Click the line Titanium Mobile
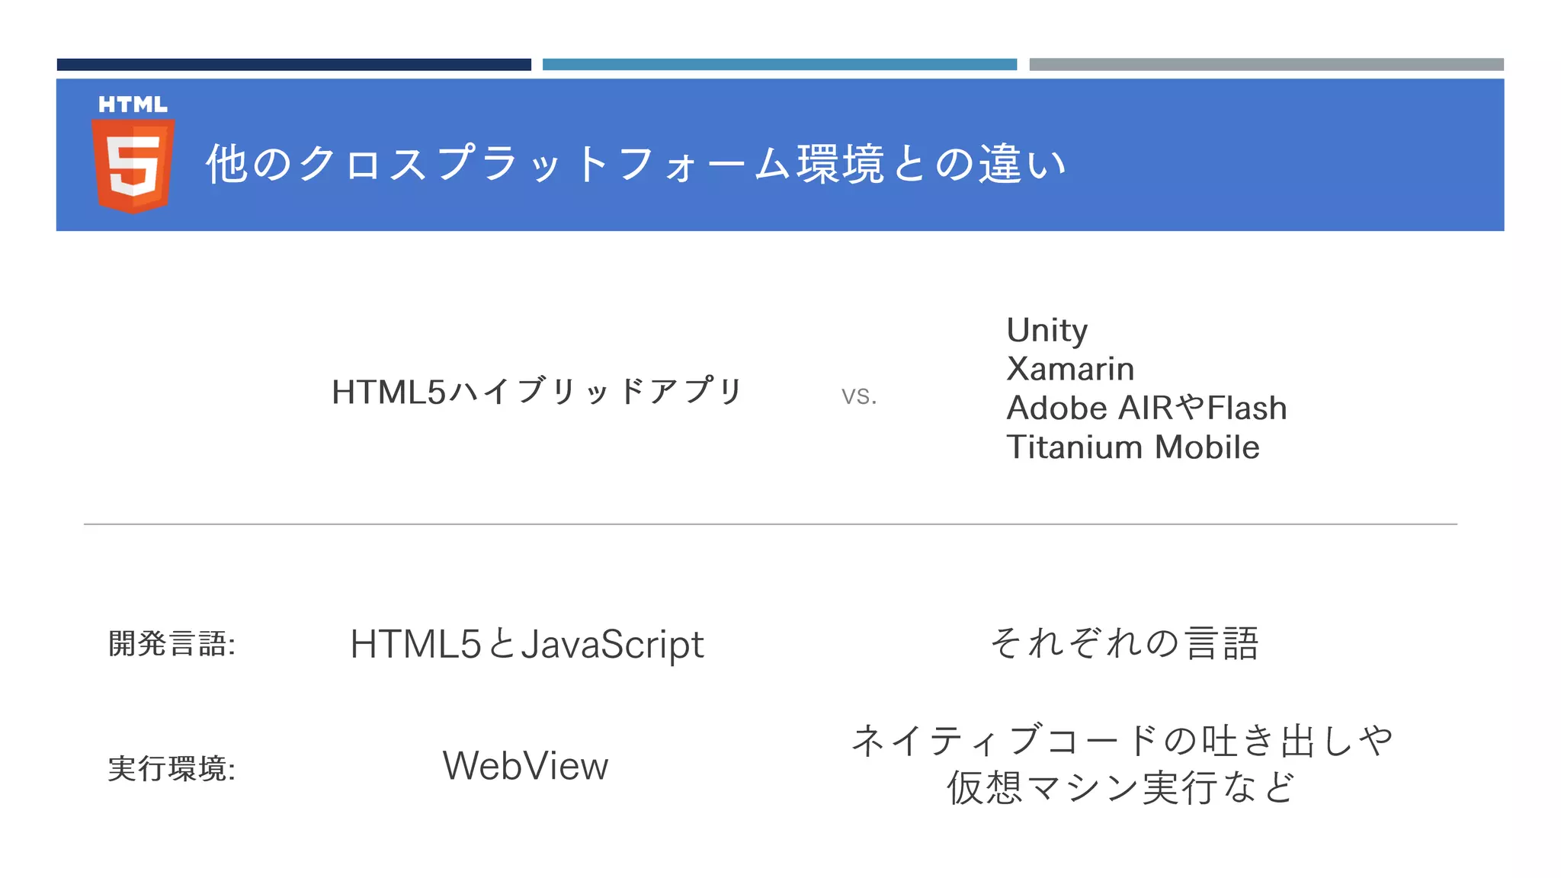1561x878 pixels. coord(1133,447)
